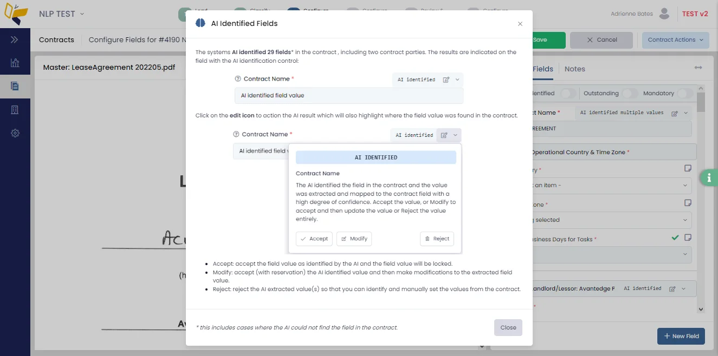Switch to the Fields tab
The image size is (718, 356).
pyautogui.click(x=543, y=69)
